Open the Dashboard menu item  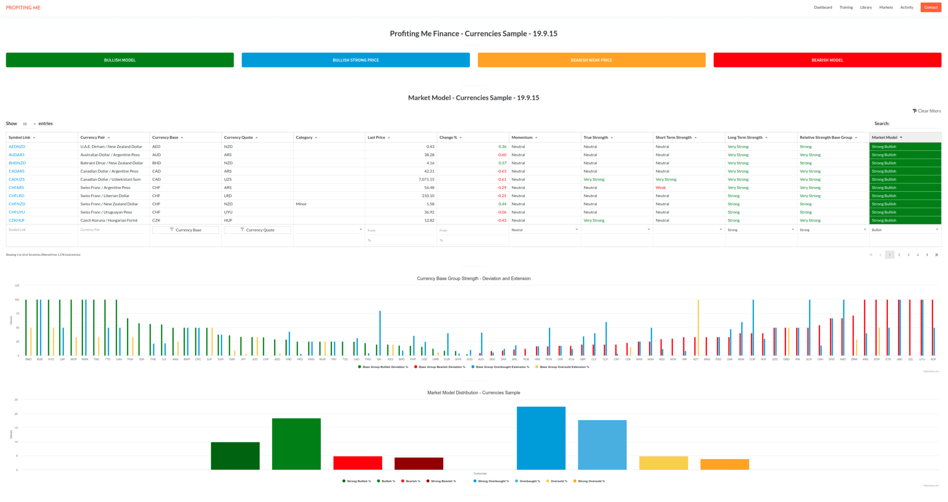point(823,7)
